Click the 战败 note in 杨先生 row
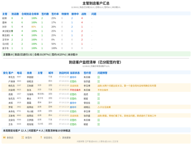Viewport: 192px width, 150px height. click(127, 86)
